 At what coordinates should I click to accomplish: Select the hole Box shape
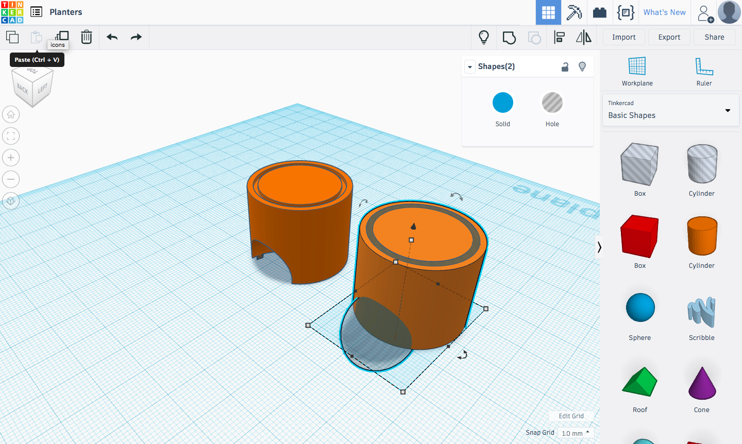[640, 164]
